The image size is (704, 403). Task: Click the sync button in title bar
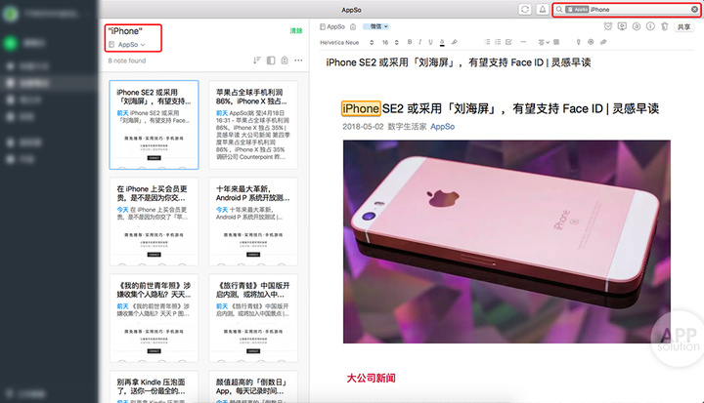click(525, 10)
